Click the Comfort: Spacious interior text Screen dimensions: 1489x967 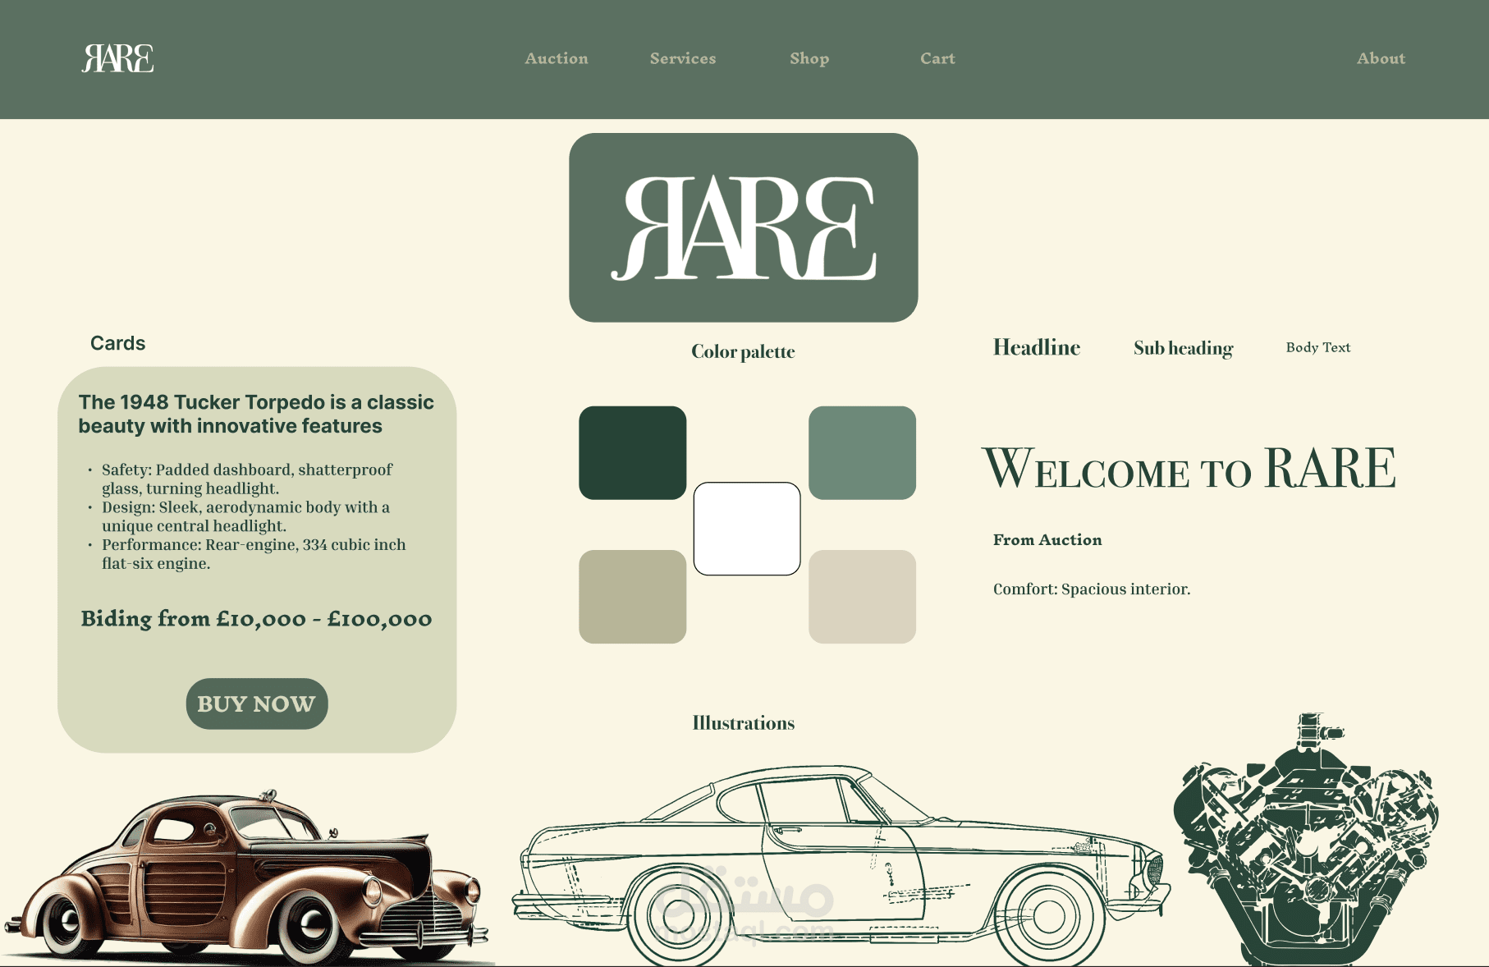click(x=1092, y=589)
